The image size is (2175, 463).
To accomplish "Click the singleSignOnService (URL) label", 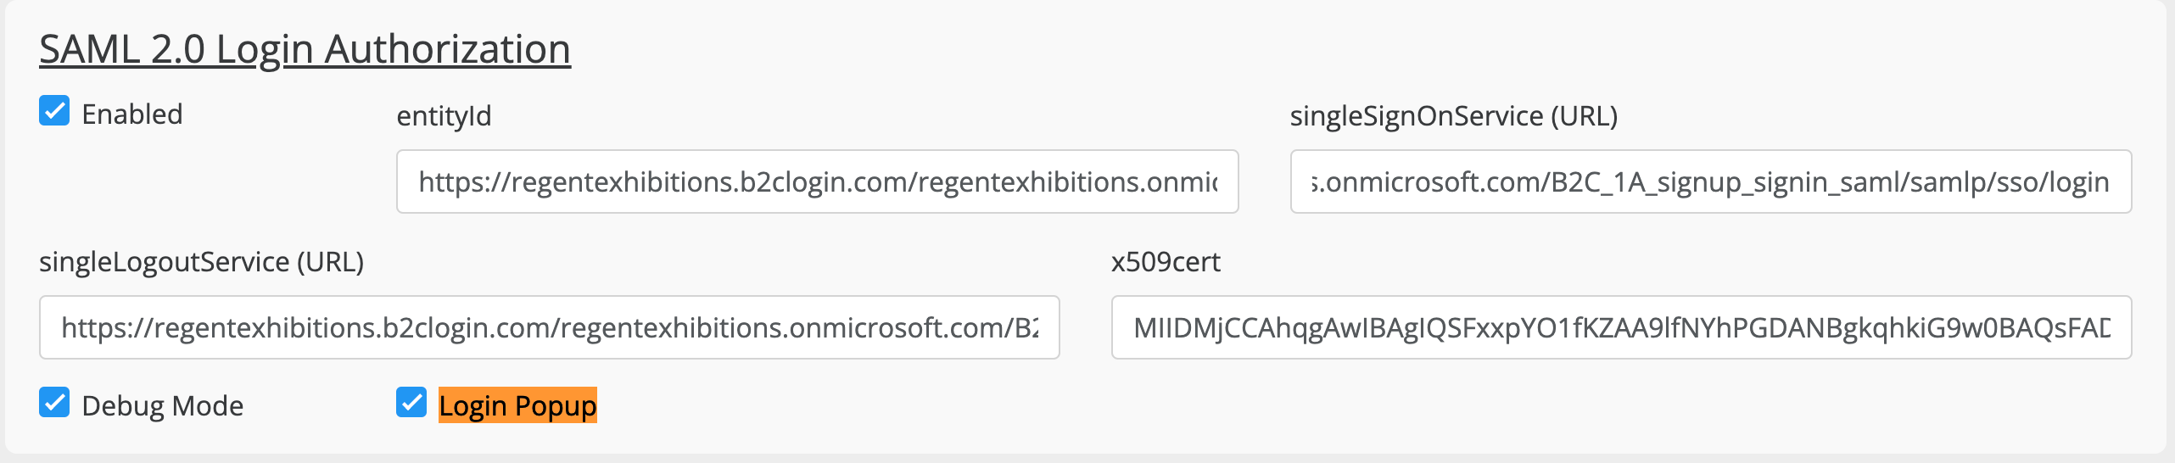I will click(x=1454, y=115).
